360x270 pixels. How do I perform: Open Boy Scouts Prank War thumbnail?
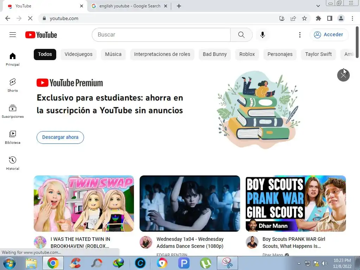click(x=296, y=204)
